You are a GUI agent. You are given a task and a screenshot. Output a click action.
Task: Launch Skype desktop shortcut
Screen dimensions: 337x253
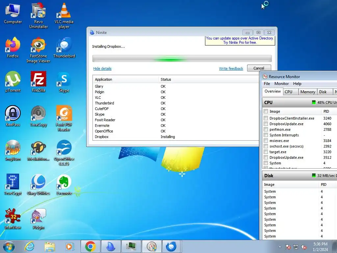[x=64, y=82]
